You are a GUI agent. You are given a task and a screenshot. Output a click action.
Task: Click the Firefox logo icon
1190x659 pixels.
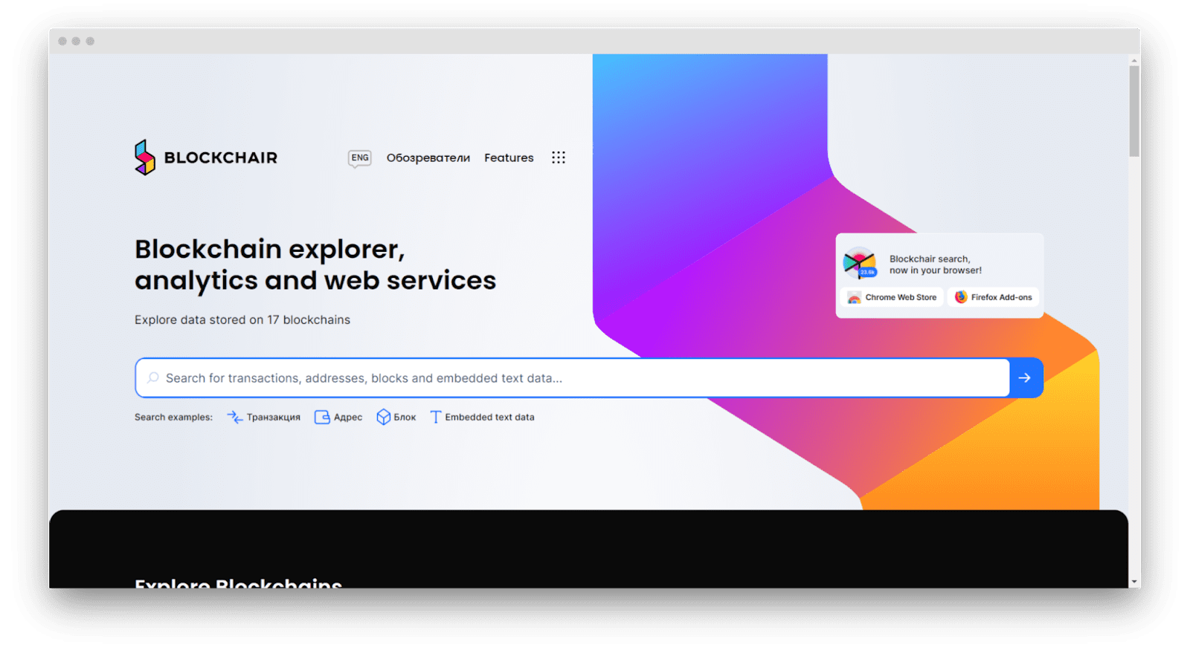point(961,297)
